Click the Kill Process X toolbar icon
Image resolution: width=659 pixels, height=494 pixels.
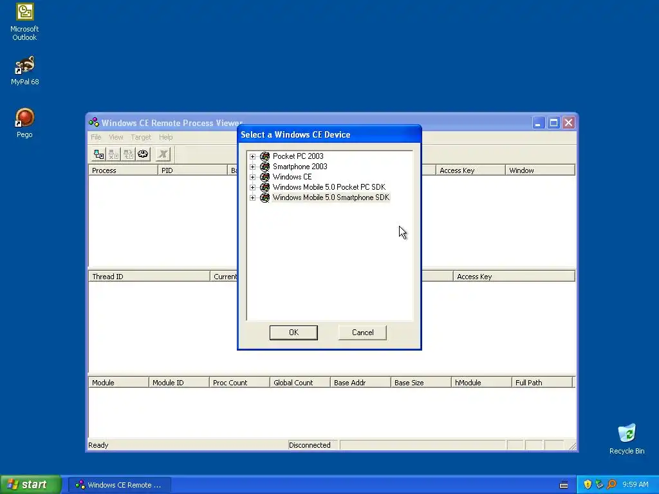tap(163, 154)
